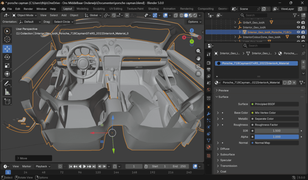The height and width of the screenshot is (180, 308).
Task: Toggle visibility of InteriorColourZone_Geo_lodA
Action: coord(298,37)
